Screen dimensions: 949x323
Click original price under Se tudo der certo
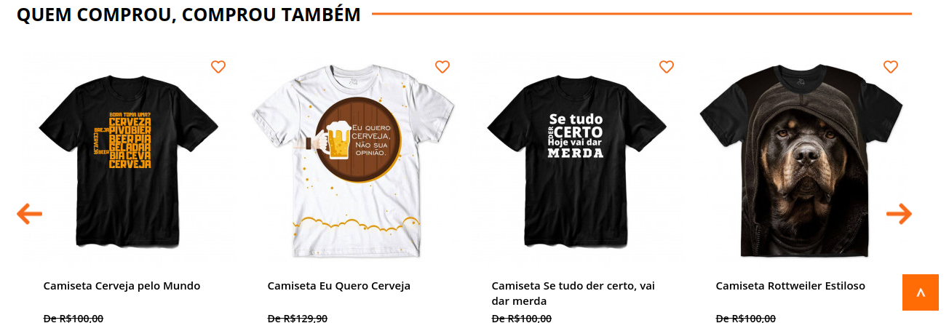coord(522,318)
